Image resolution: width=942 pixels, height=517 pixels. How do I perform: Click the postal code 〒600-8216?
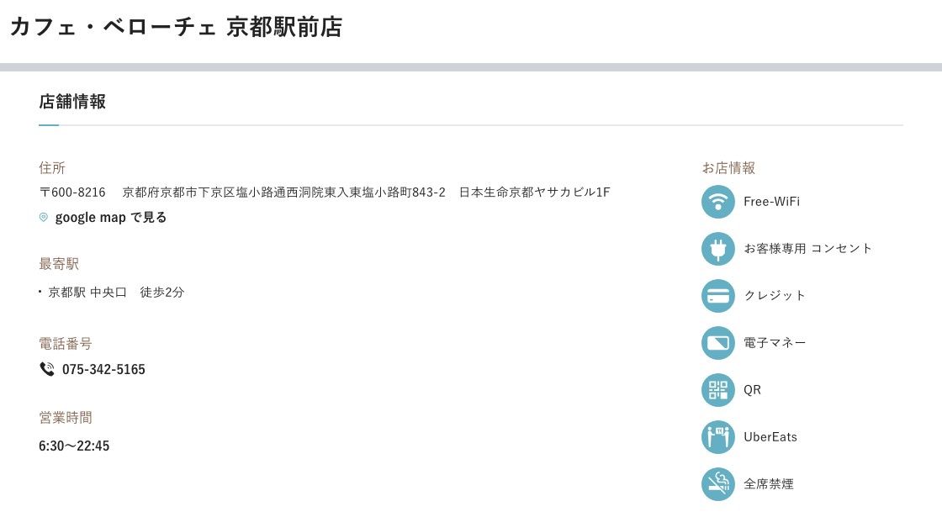pos(72,193)
